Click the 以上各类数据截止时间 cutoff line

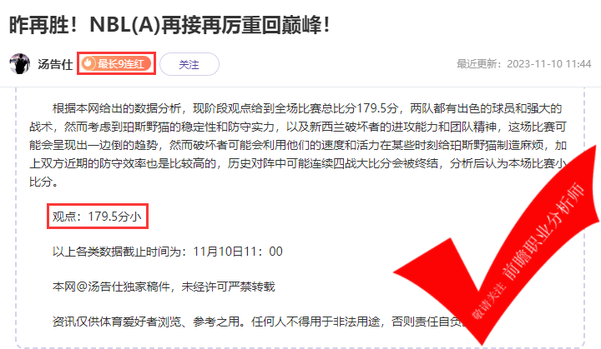click(168, 252)
